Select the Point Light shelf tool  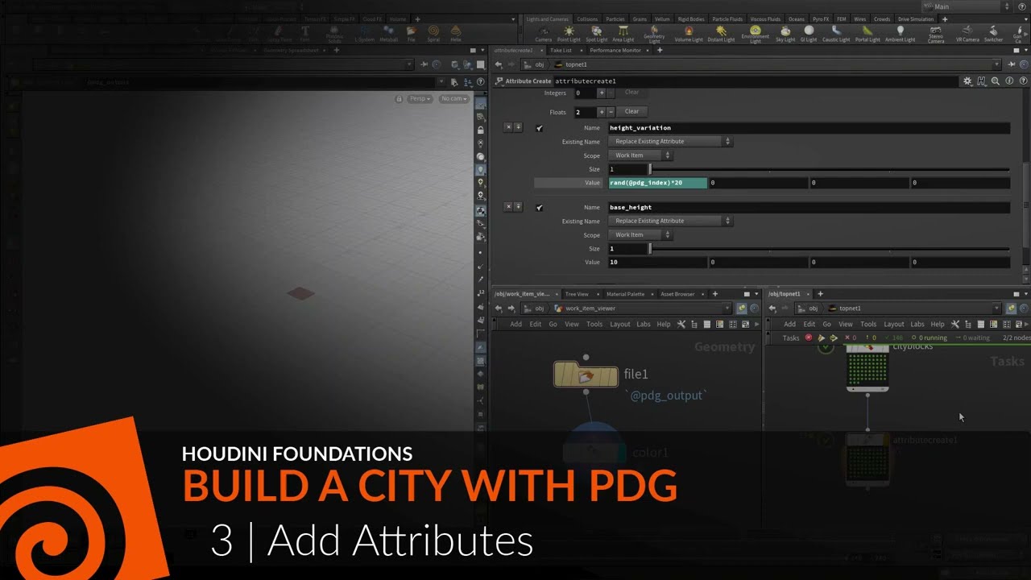coord(569,32)
